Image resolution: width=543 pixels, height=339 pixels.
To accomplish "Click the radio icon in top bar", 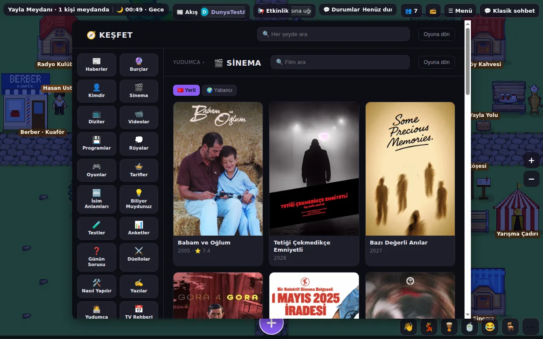I will click(x=433, y=11).
